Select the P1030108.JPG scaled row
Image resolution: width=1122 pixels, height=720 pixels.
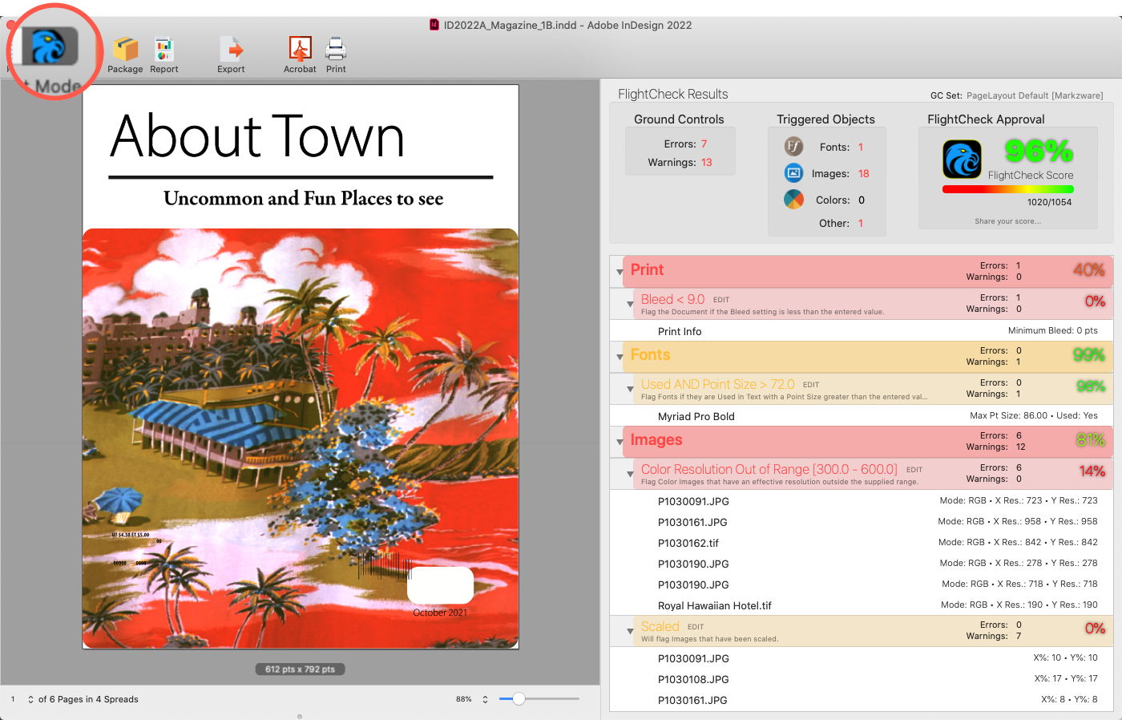tap(862, 679)
